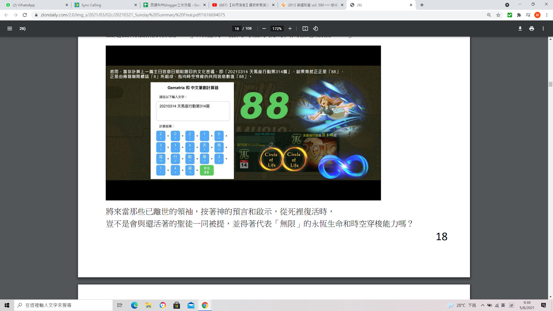Bookmark this page with the star

[x=498, y=15]
